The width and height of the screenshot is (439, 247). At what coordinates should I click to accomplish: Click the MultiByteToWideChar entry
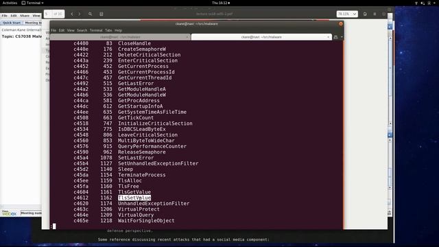tap(146, 141)
